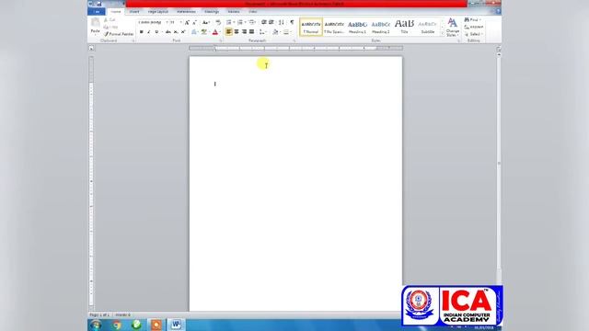Switch to the View tab
This screenshot has height=331, width=589.
tap(253, 12)
